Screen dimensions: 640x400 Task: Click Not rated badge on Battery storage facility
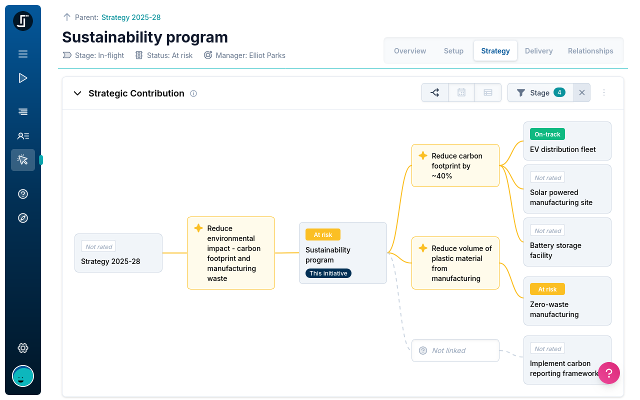pos(547,230)
